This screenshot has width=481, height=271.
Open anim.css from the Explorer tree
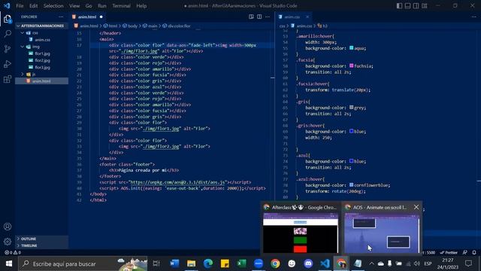[41, 40]
